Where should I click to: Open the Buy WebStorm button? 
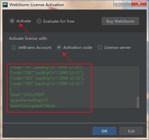coord(120,21)
